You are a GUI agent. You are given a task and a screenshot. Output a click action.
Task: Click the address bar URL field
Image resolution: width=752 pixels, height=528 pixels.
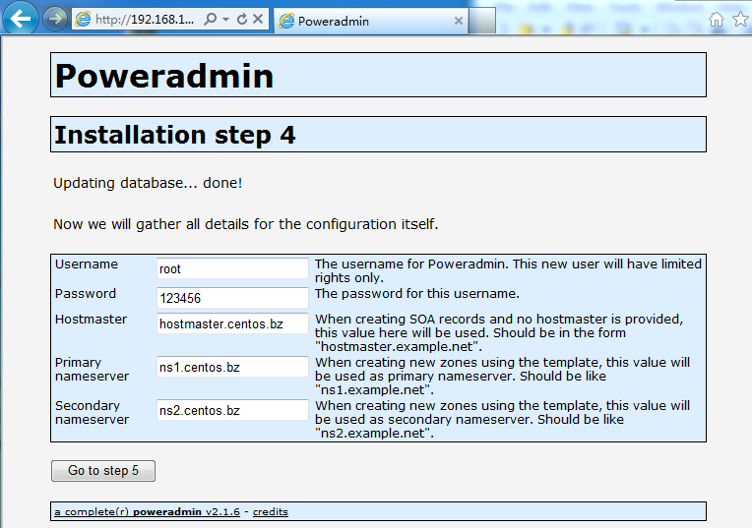click(145, 19)
